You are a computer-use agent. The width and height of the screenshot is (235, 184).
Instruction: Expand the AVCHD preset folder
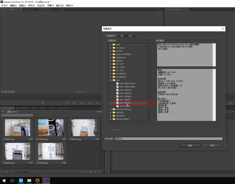(x=110, y=51)
